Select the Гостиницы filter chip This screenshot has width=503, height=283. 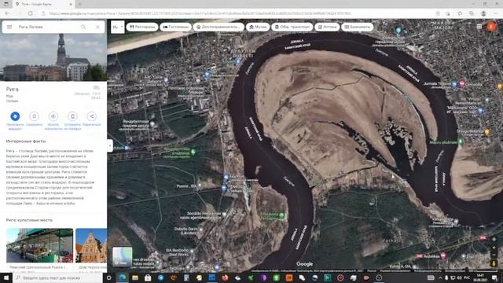click(176, 27)
